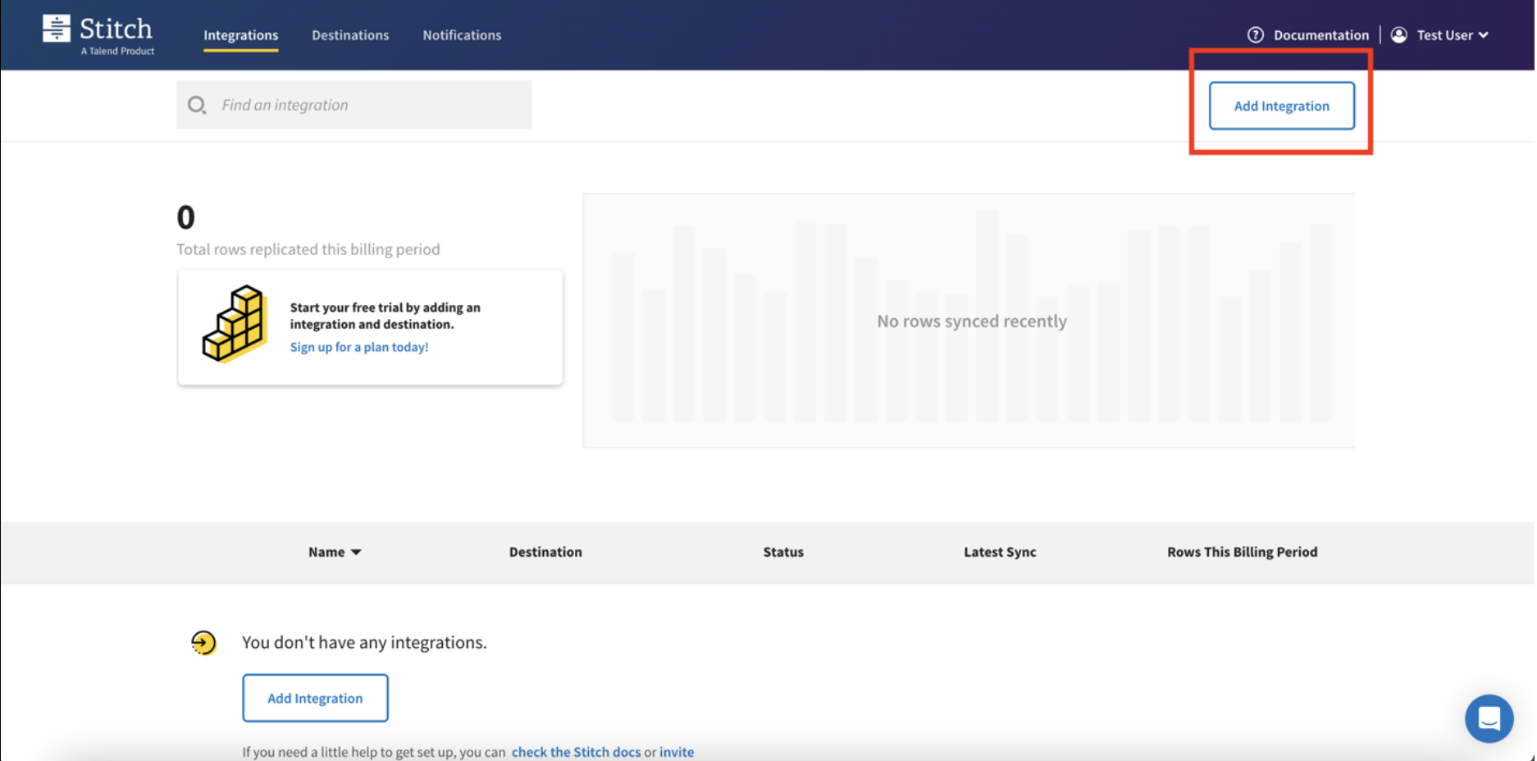The width and height of the screenshot is (1537, 761).
Task: Click the Find an integration search field
Action: [x=353, y=104]
